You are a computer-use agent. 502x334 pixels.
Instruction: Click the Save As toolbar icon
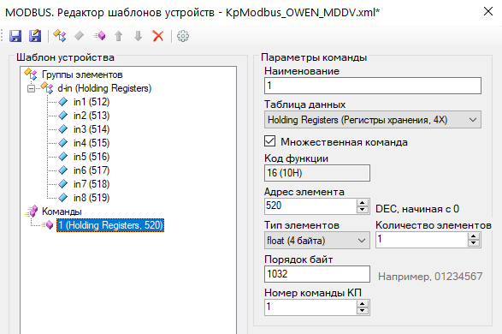tap(35, 36)
